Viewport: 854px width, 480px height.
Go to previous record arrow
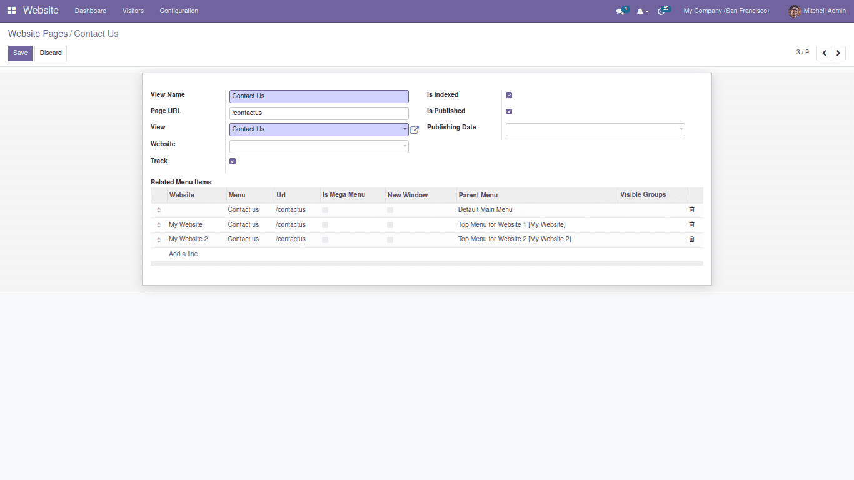point(824,53)
